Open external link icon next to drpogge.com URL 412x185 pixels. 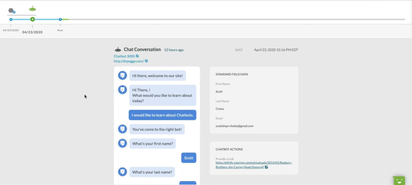click(146, 61)
